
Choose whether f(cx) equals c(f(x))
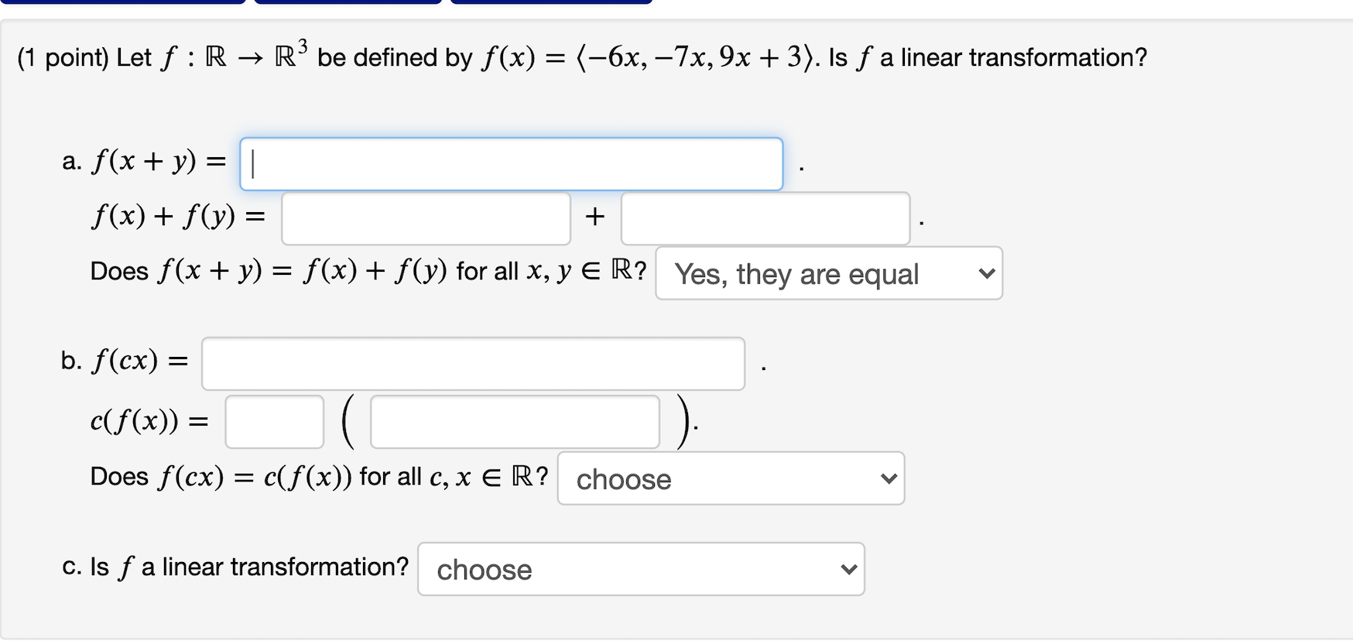(731, 479)
